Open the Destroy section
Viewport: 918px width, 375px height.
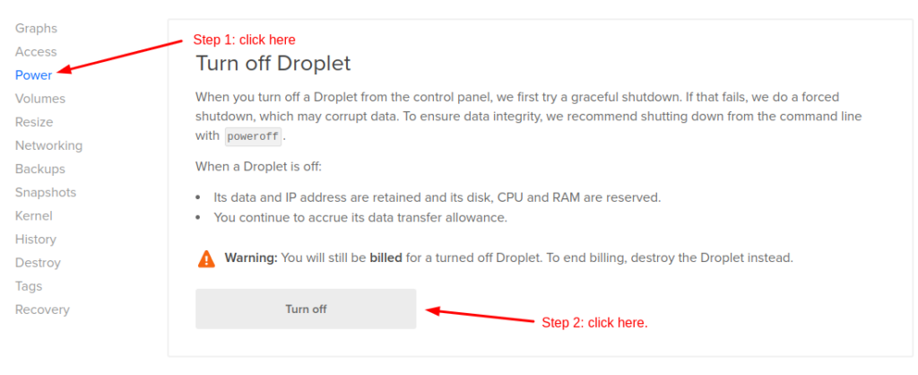[x=38, y=263]
